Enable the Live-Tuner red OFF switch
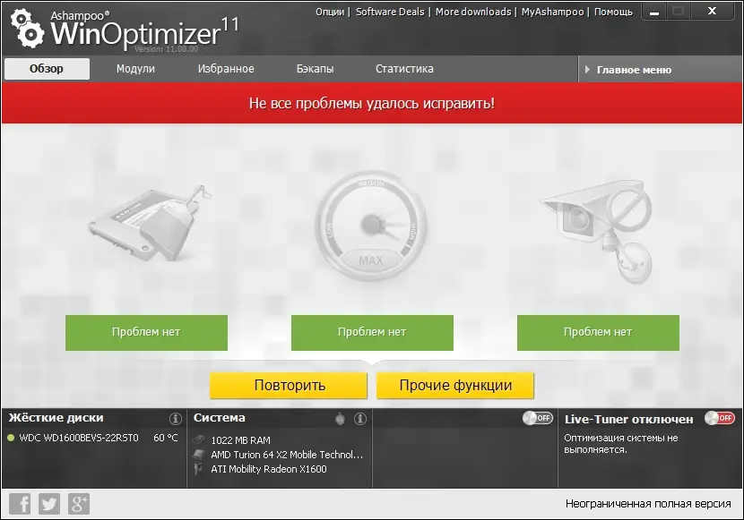The width and height of the screenshot is (744, 520). coord(720,418)
